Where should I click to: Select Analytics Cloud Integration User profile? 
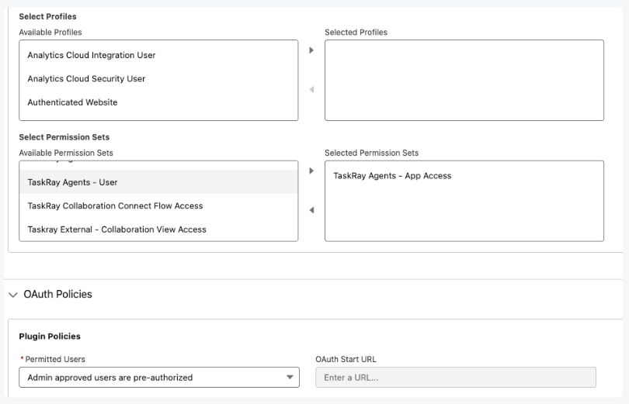[x=158, y=55]
